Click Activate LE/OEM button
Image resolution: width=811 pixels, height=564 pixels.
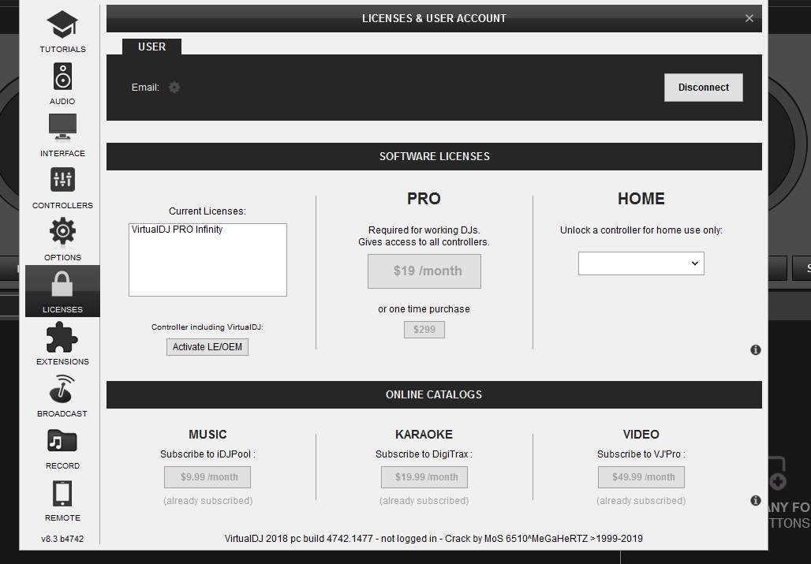pos(207,347)
